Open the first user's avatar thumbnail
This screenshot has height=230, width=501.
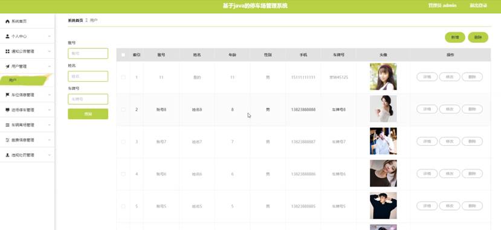383,77
